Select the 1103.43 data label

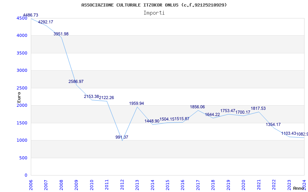288,133
